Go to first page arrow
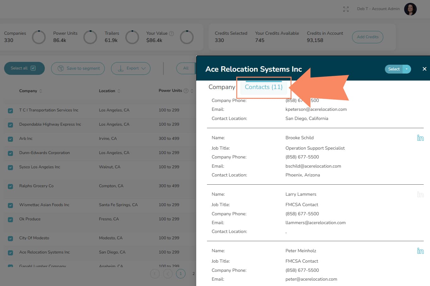Image resolution: width=430 pixels, height=286 pixels. click(x=155, y=274)
